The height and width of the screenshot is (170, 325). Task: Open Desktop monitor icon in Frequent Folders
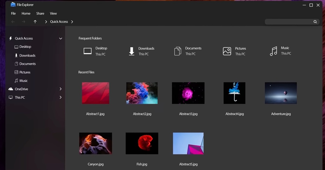87,51
